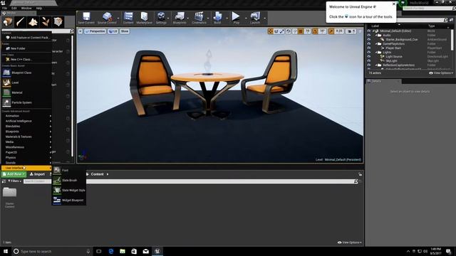The image size is (456, 256).
Task: Choose Widget Blueprint from User Interface submenu
Action: coord(69,201)
